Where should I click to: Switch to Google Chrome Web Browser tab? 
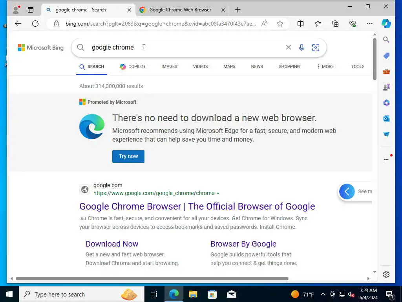[180, 10]
